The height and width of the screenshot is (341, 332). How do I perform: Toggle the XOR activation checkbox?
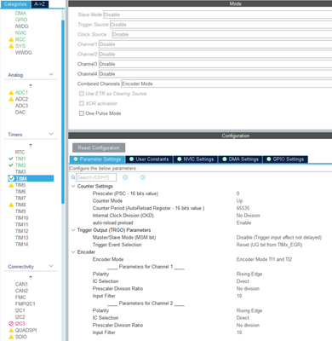[82, 103]
